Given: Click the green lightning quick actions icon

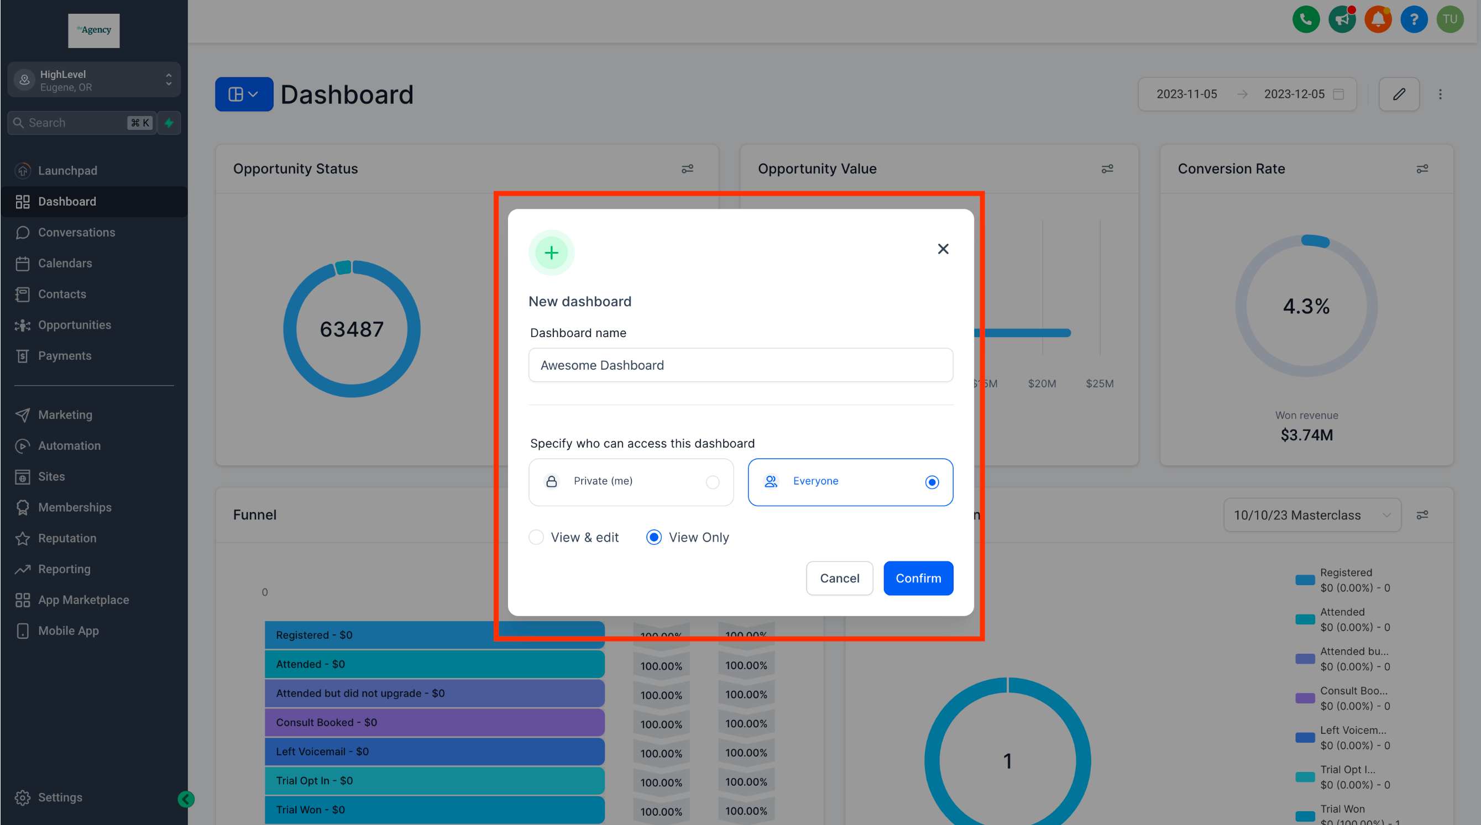Looking at the screenshot, I should tap(169, 123).
